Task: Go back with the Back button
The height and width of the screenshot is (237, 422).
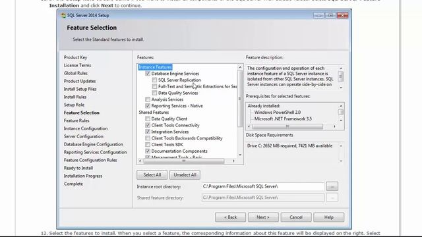Action: pyautogui.click(x=230, y=217)
